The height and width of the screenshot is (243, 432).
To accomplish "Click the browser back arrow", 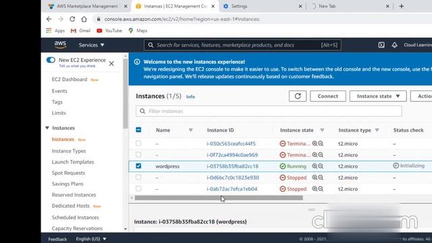I will [49, 19].
